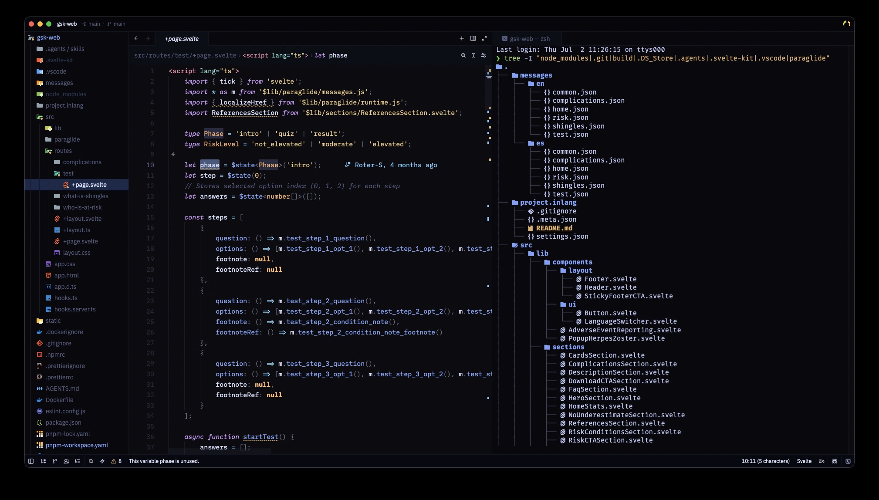Screen dimensions: 879x500
Task: Click the gsk-web project name in title bar
Action: click(67, 24)
